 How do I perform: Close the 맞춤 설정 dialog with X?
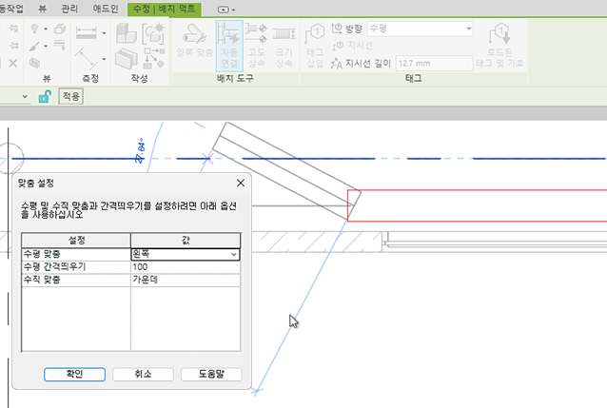[x=241, y=183]
